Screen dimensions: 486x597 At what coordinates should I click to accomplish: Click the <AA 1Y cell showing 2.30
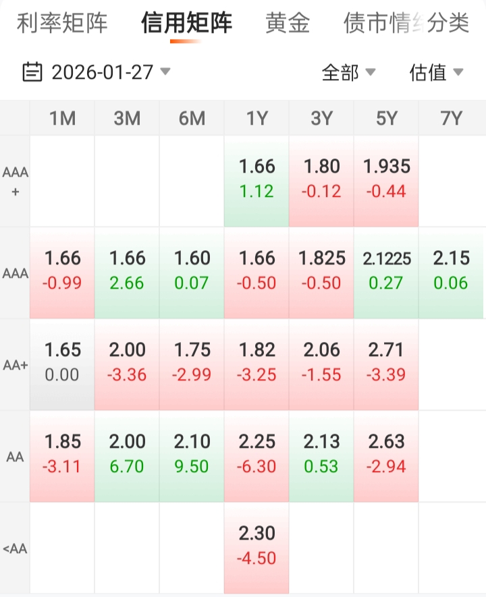click(256, 546)
